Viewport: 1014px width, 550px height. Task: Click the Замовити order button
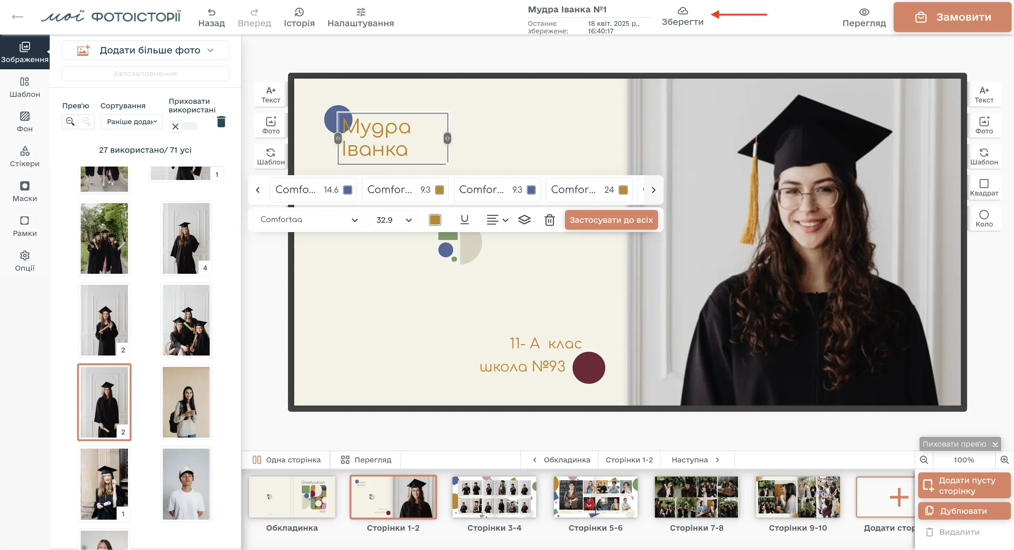[x=952, y=17]
